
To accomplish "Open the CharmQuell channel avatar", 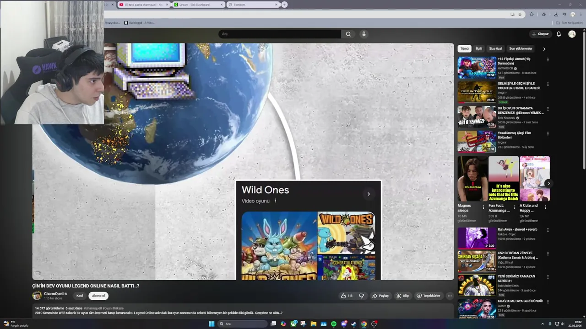I will 37,296.
